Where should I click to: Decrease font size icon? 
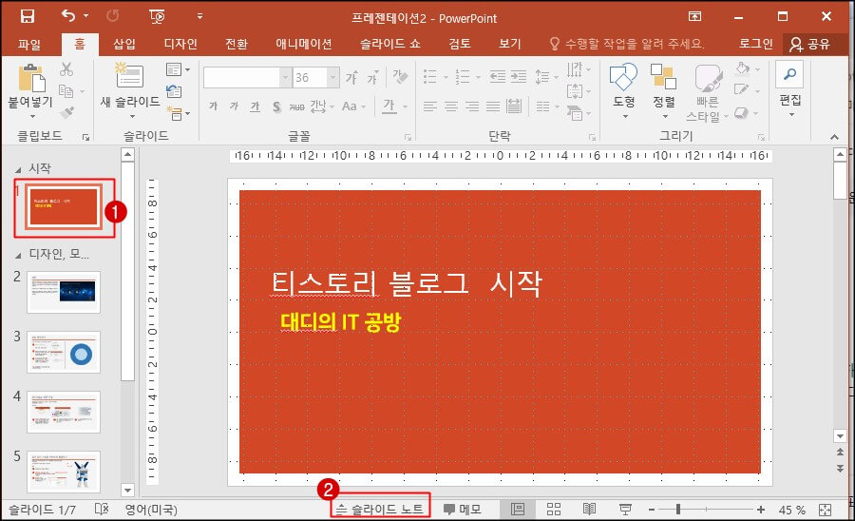[x=372, y=78]
